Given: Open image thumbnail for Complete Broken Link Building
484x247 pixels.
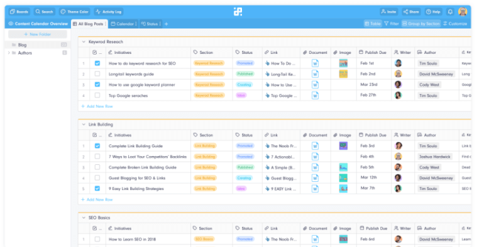Looking at the screenshot, I should [343, 167].
